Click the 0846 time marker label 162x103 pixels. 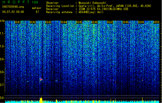point(95,22)
